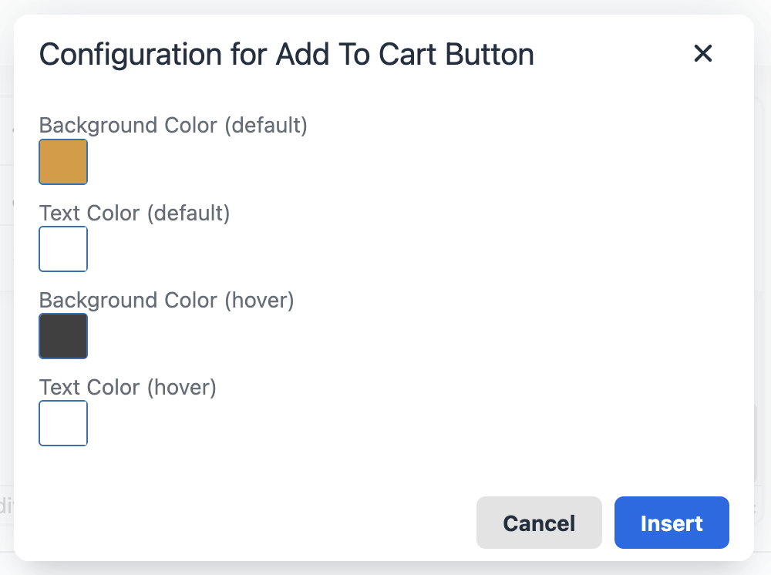Click the 'Text Color (hover)' label

click(127, 387)
